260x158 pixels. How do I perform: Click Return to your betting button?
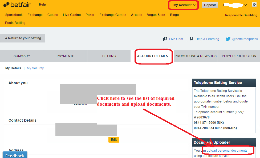(23, 38)
